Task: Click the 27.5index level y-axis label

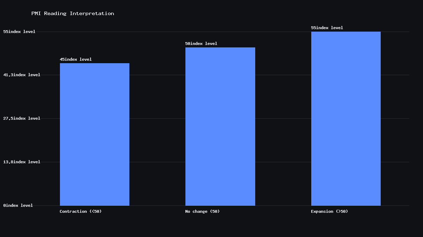Action: coord(22,118)
